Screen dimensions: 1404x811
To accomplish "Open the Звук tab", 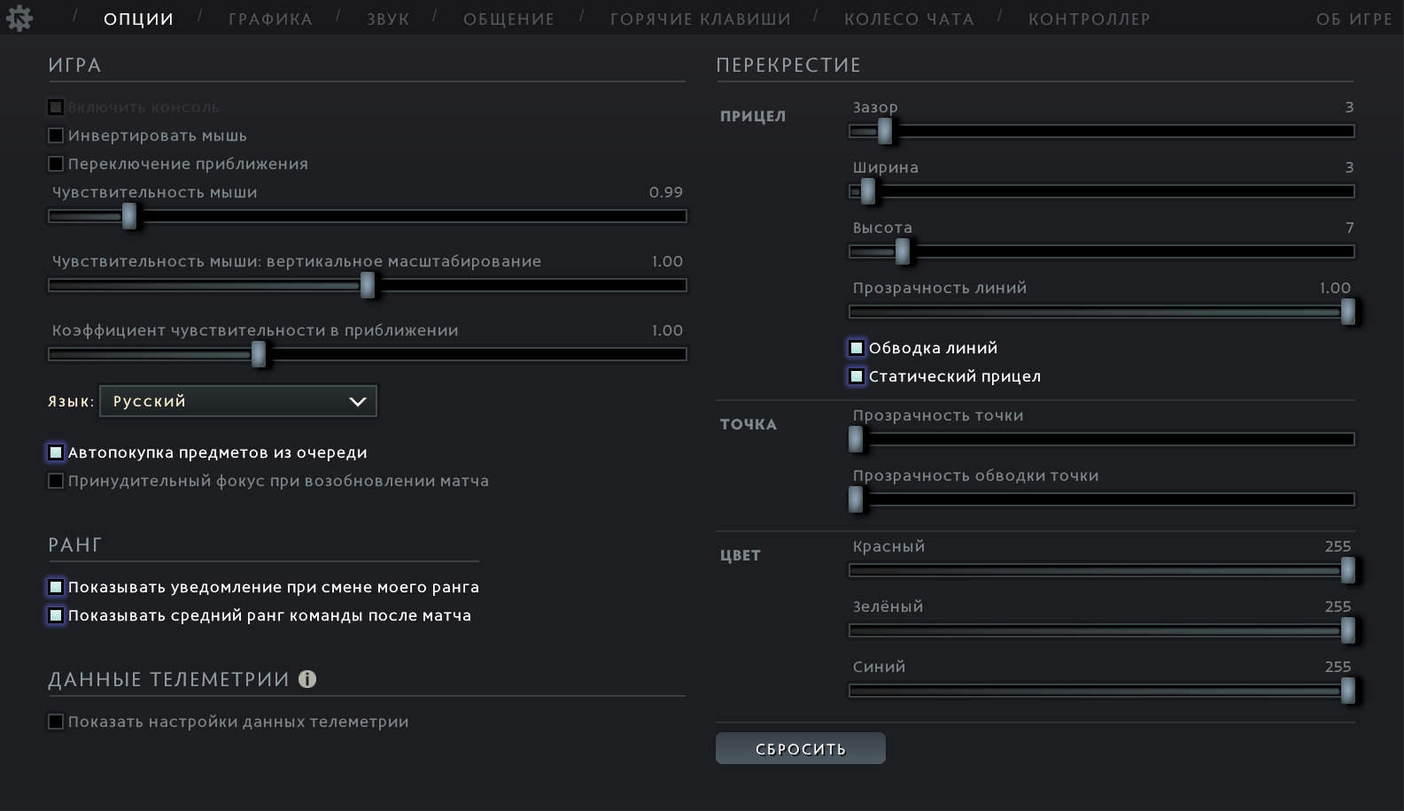I will [388, 19].
